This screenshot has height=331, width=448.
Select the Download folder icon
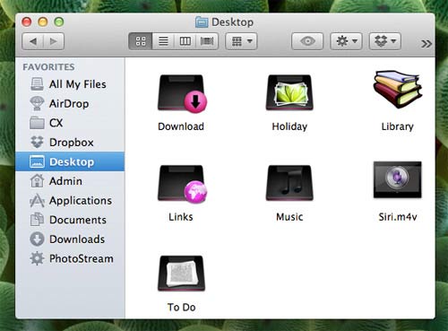[x=182, y=93]
